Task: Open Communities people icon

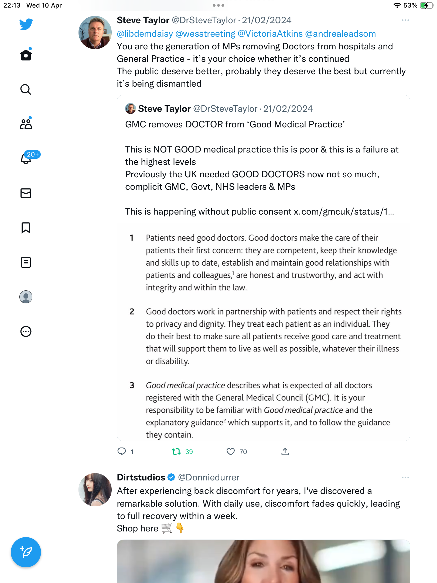Action: pyautogui.click(x=26, y=124)
